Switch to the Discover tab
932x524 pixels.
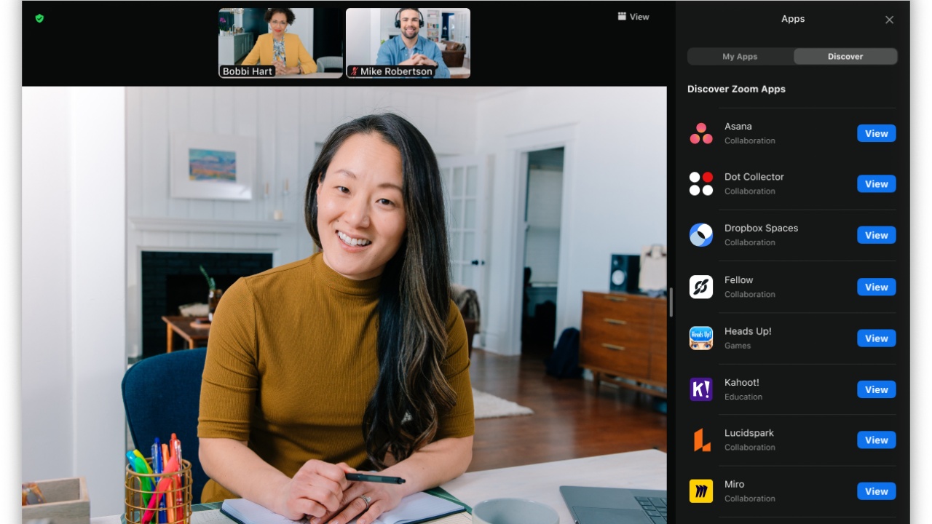click(845, 56)
